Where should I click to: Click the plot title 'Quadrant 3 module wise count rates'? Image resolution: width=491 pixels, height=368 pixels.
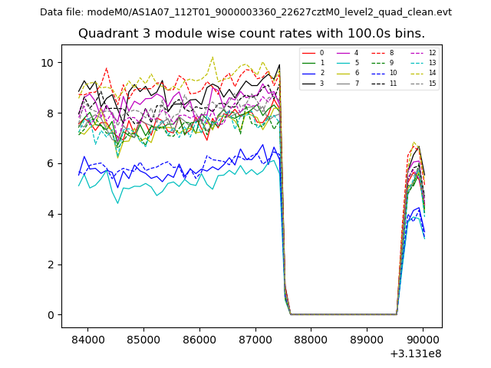click(x=251, y=34)
